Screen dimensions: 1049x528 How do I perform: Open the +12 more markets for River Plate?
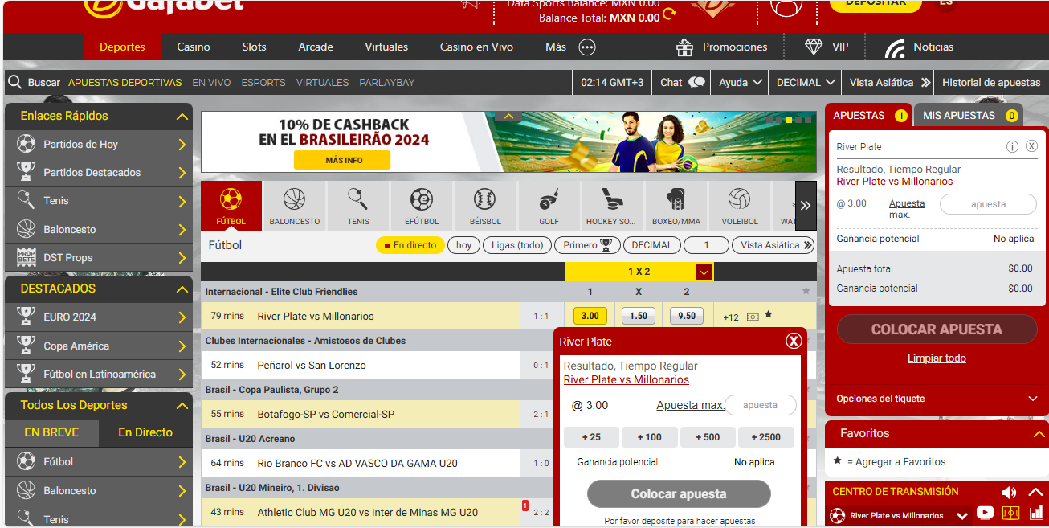point(731,317)
